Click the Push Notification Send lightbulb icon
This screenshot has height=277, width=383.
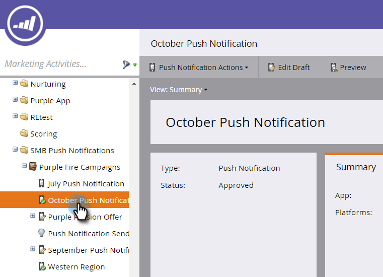pos(42,233)
